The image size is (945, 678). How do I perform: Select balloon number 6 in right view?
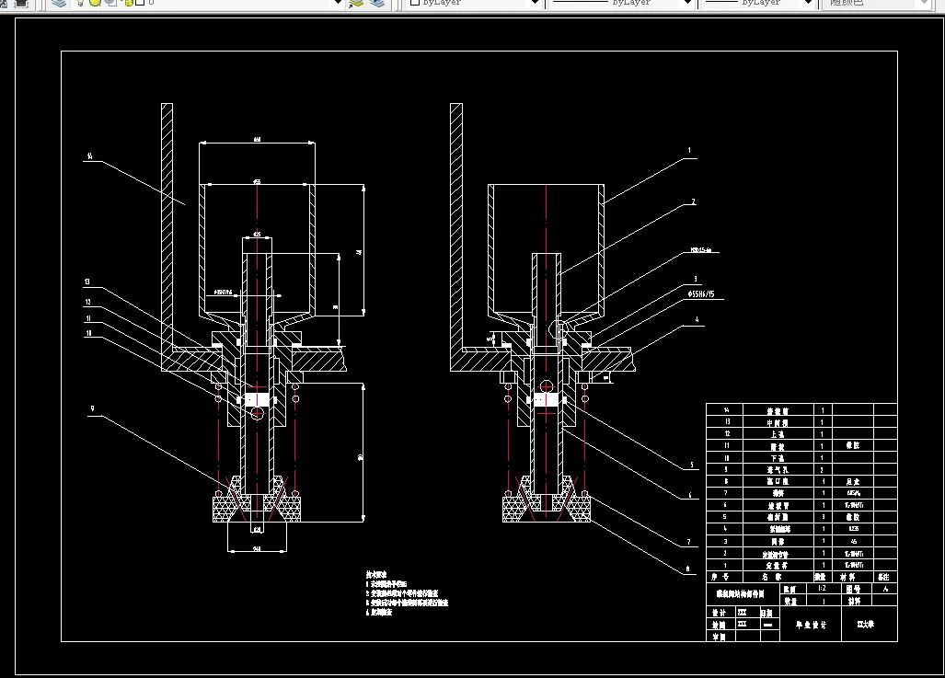pyautogui.click(x=690, y=496)
